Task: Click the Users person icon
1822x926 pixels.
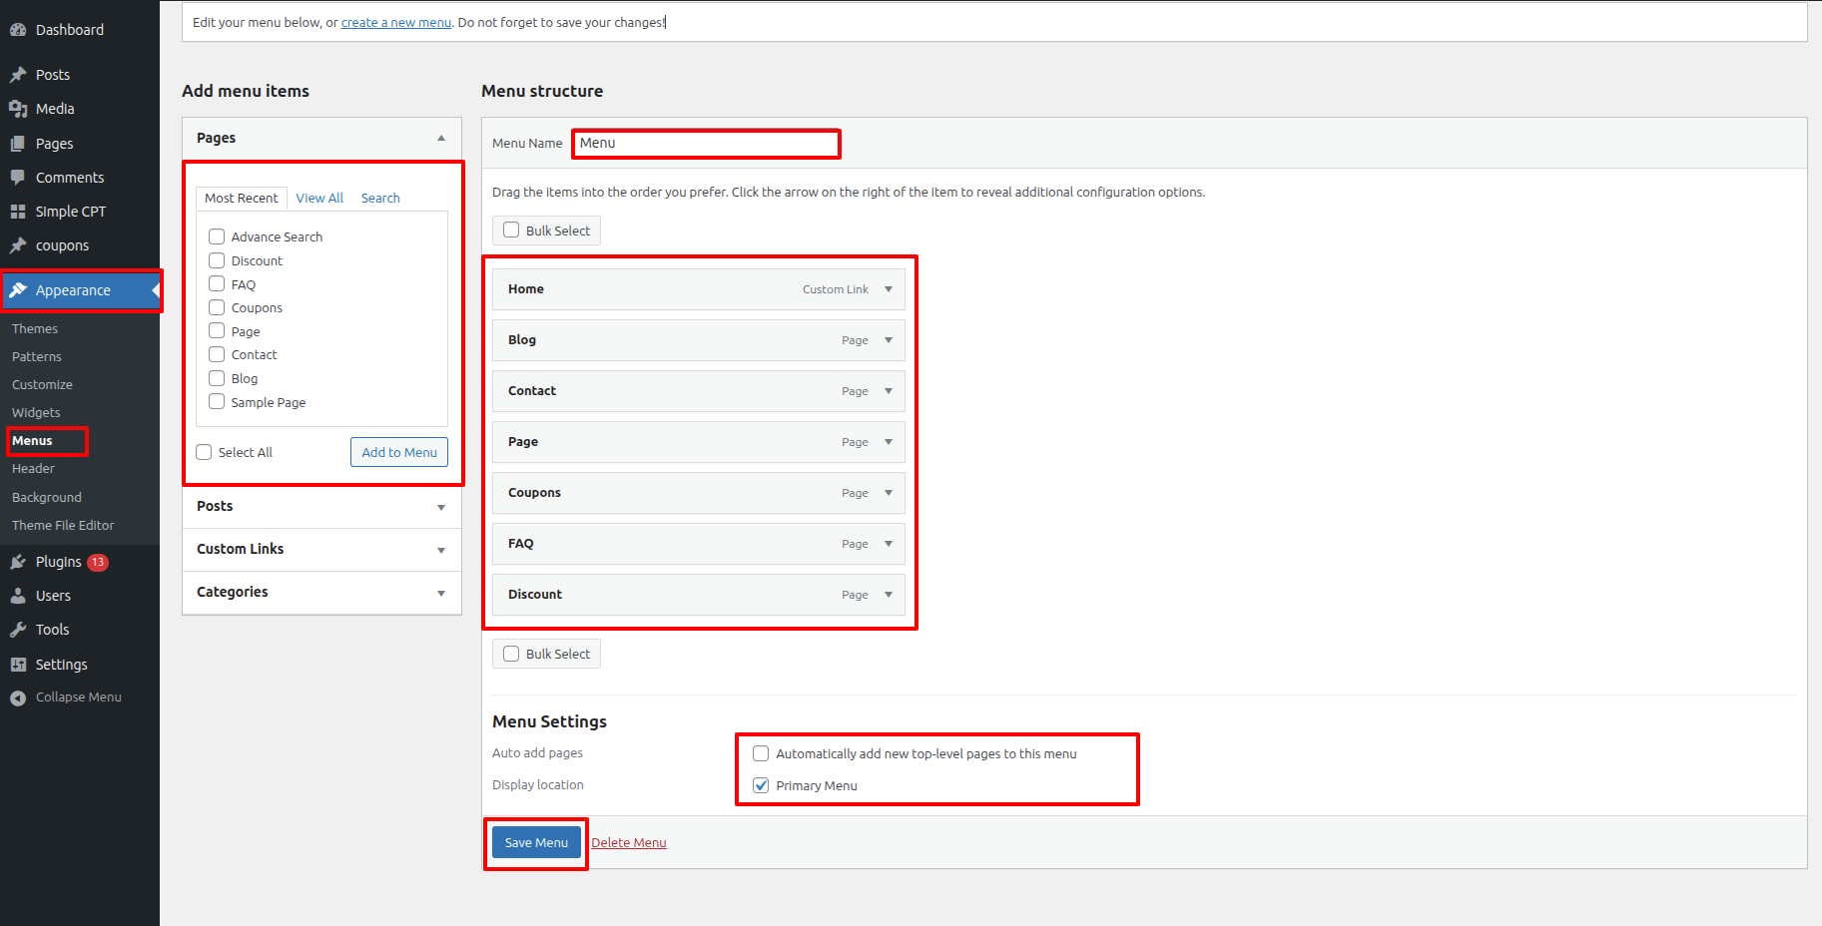Action: tap(18, 596)
